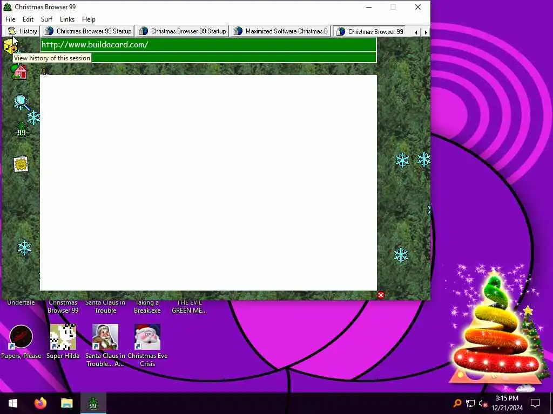Open network status in system tray

pos(470,403)
